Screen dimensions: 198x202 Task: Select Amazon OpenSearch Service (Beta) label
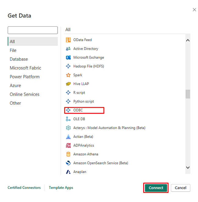(x=101, y=163)
